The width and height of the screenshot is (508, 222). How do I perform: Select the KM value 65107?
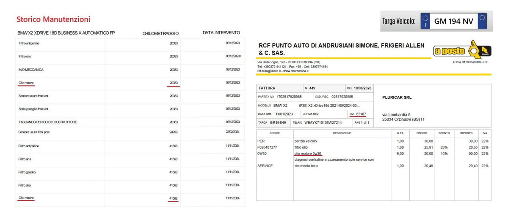(361, 114)
